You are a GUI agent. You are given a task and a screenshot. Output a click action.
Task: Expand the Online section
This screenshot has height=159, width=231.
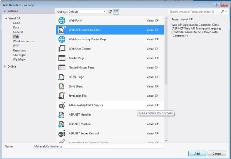click(x=5, y=66)
